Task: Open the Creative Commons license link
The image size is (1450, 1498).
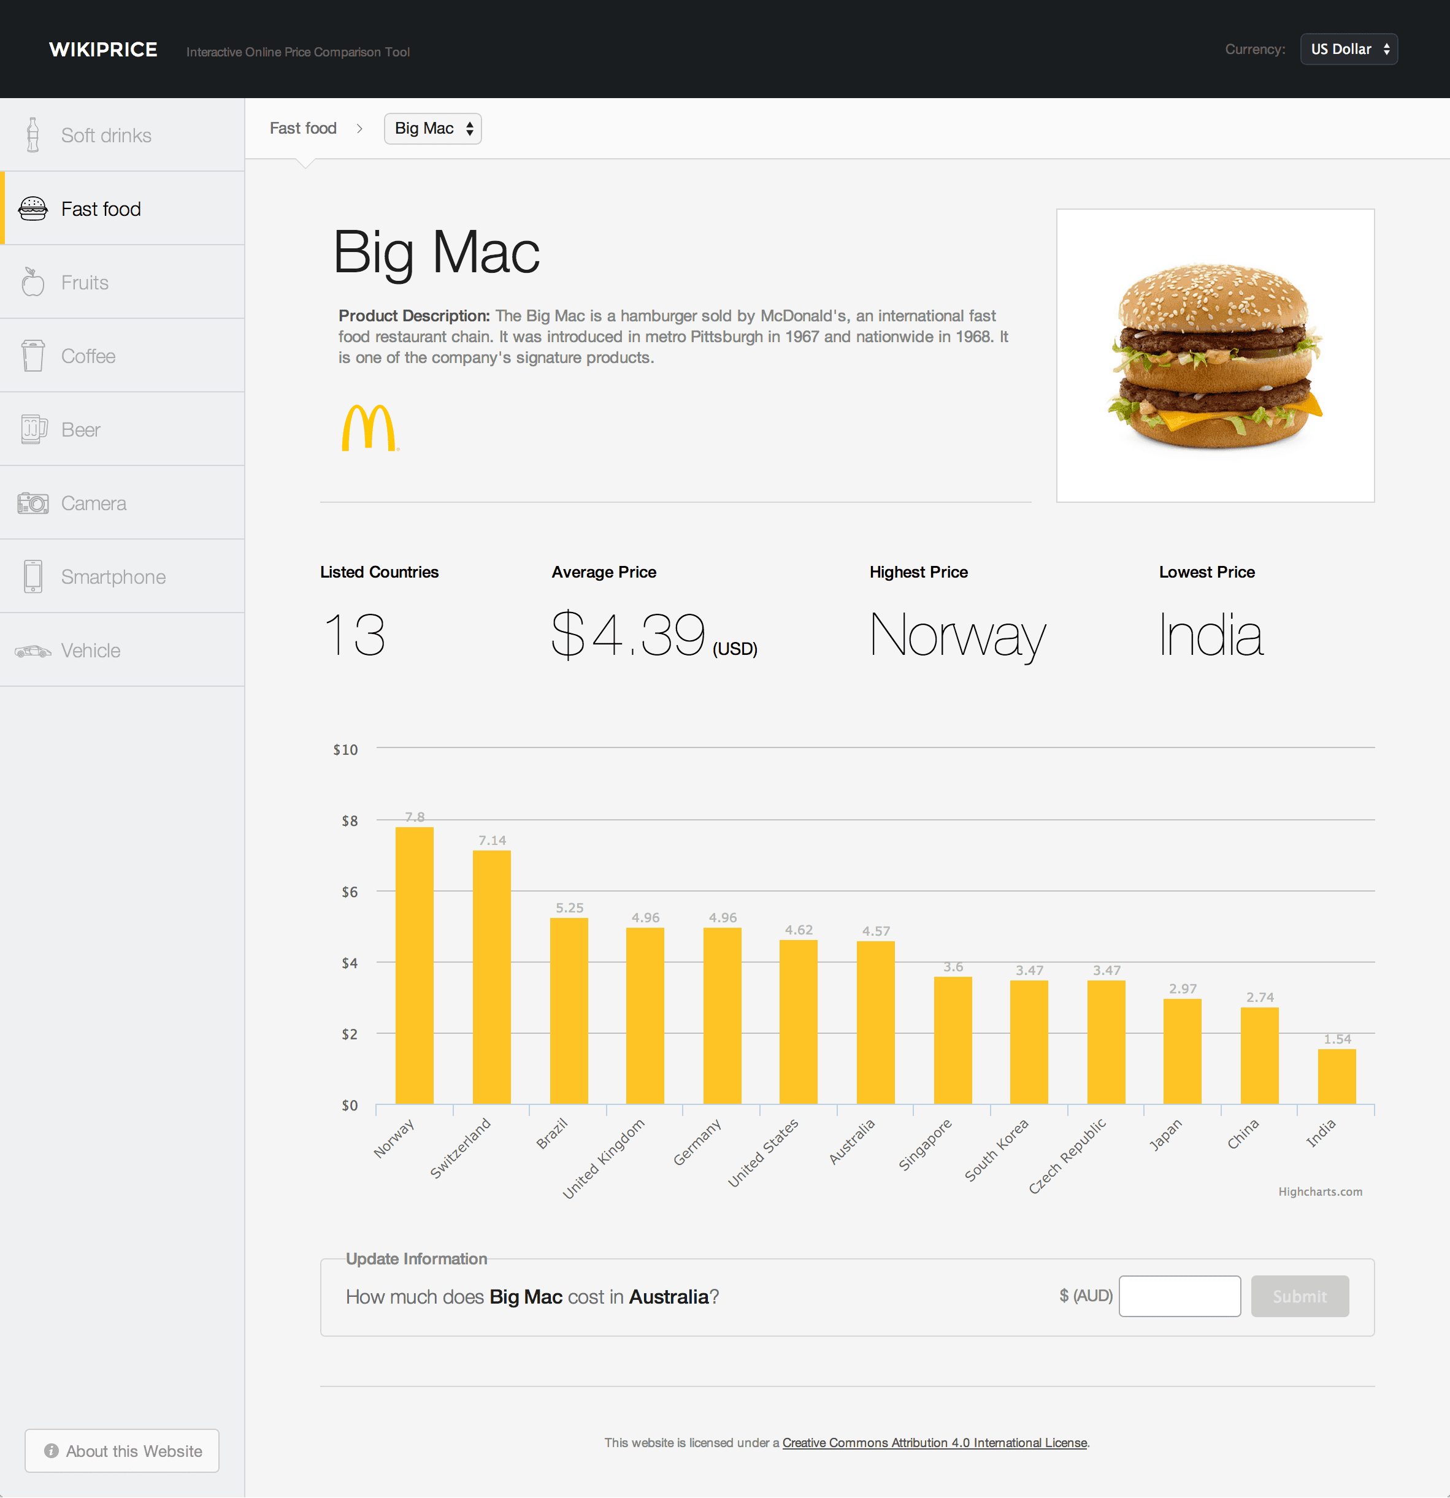Action: click(934, 1442)
